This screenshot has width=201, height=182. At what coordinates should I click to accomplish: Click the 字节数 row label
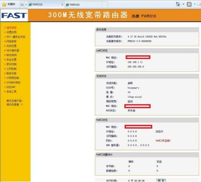(111, 166)
